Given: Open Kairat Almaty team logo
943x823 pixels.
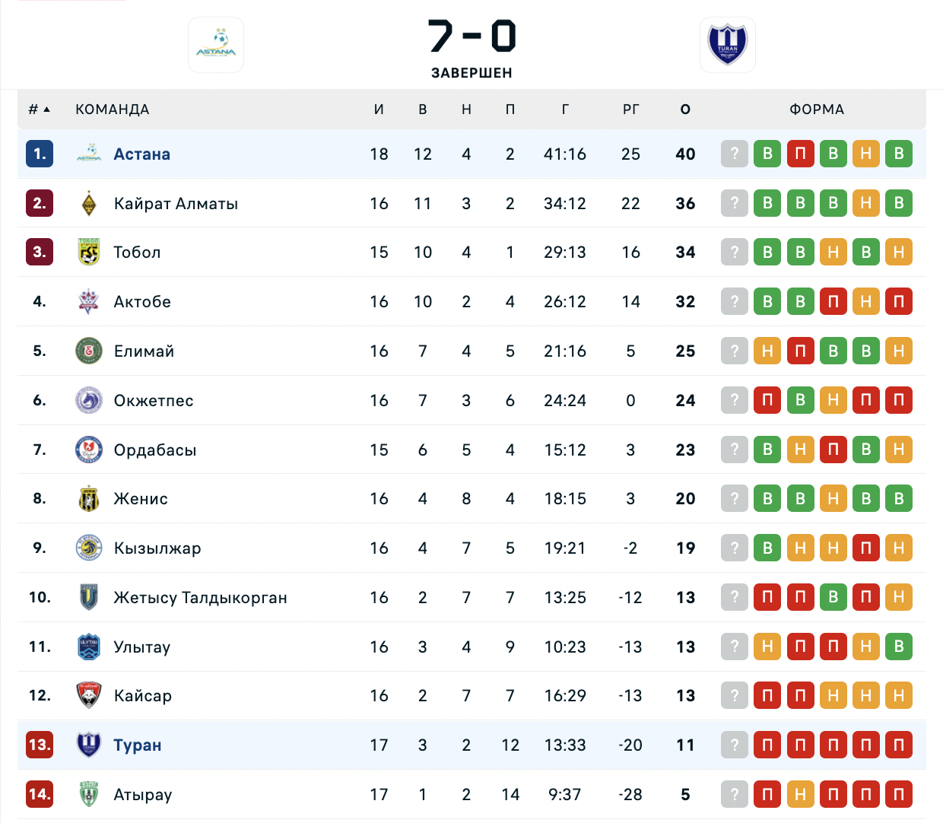Looking at the screenshot, I should click(89, 203).
